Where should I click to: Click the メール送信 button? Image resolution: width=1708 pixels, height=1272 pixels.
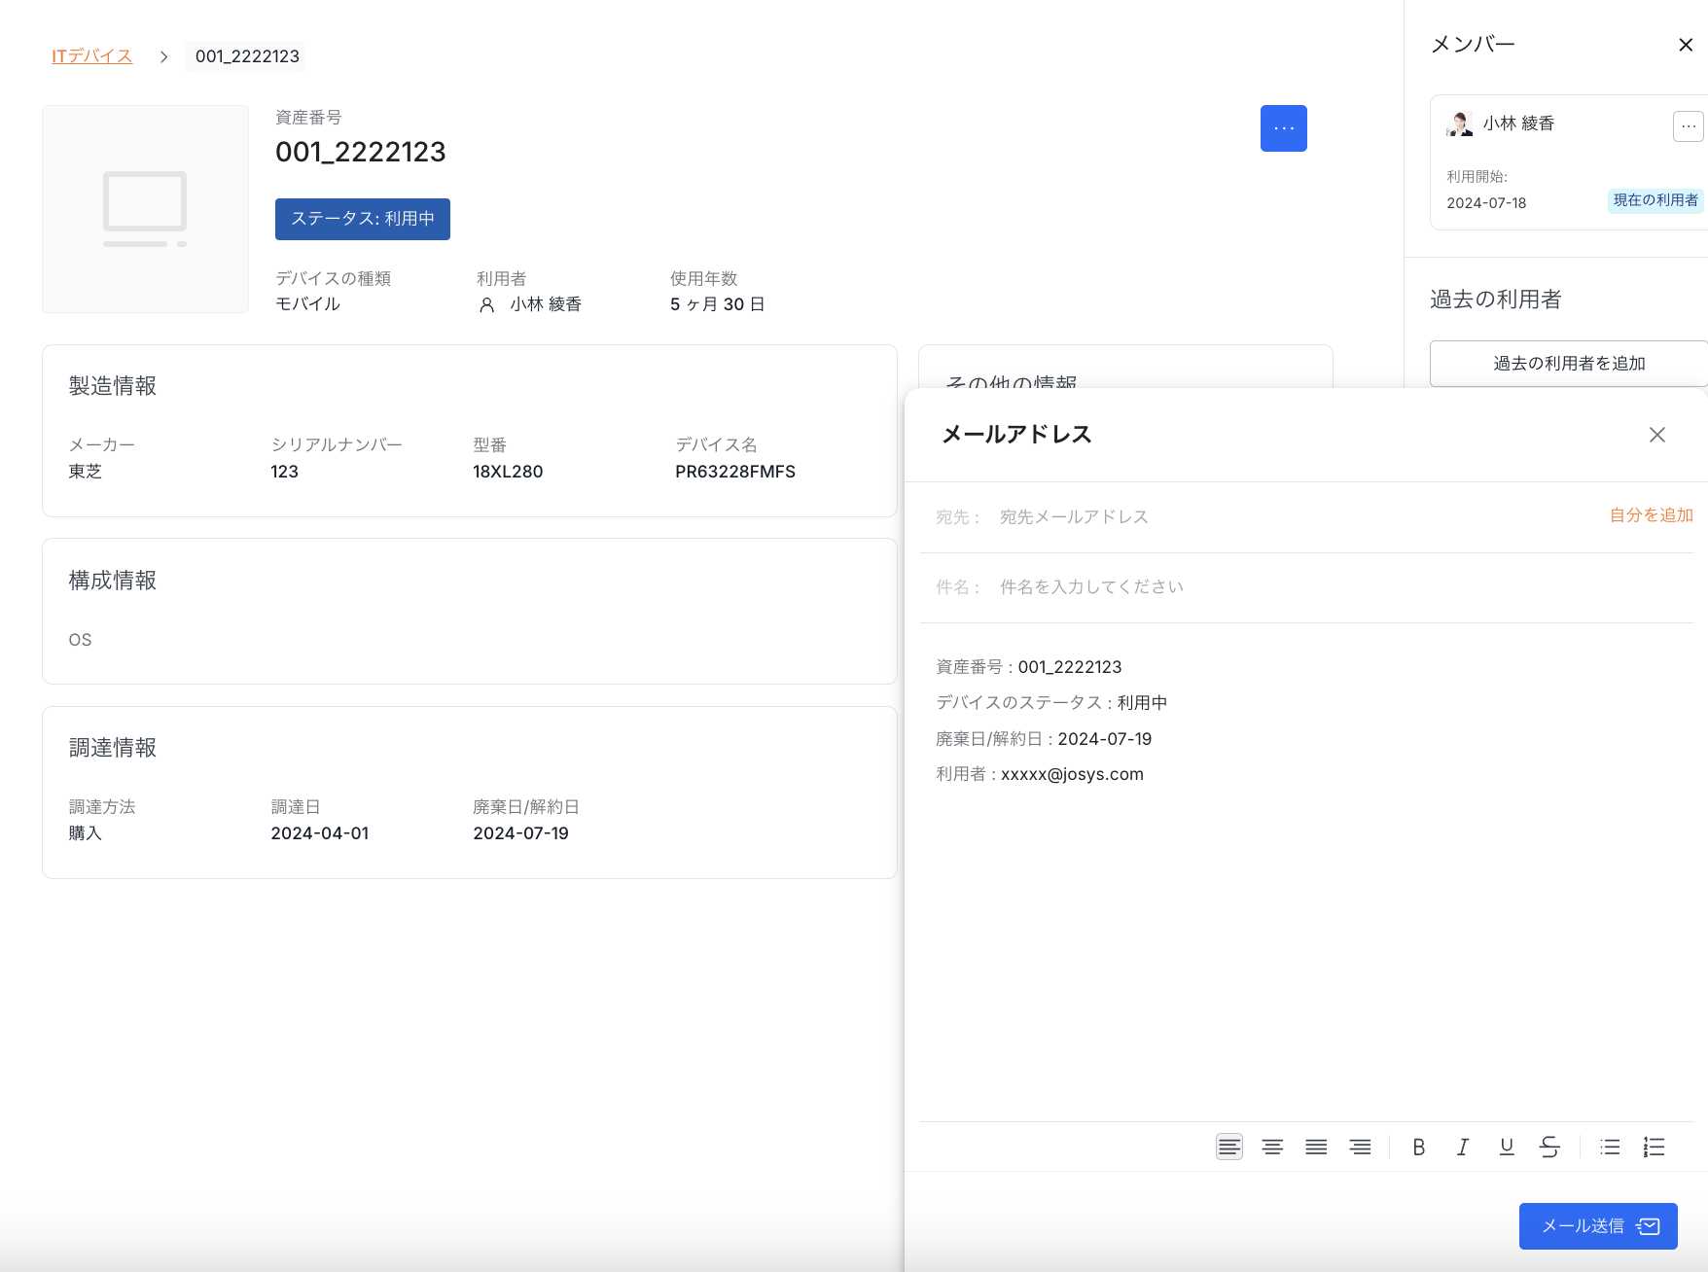tap(1597, 1225)
